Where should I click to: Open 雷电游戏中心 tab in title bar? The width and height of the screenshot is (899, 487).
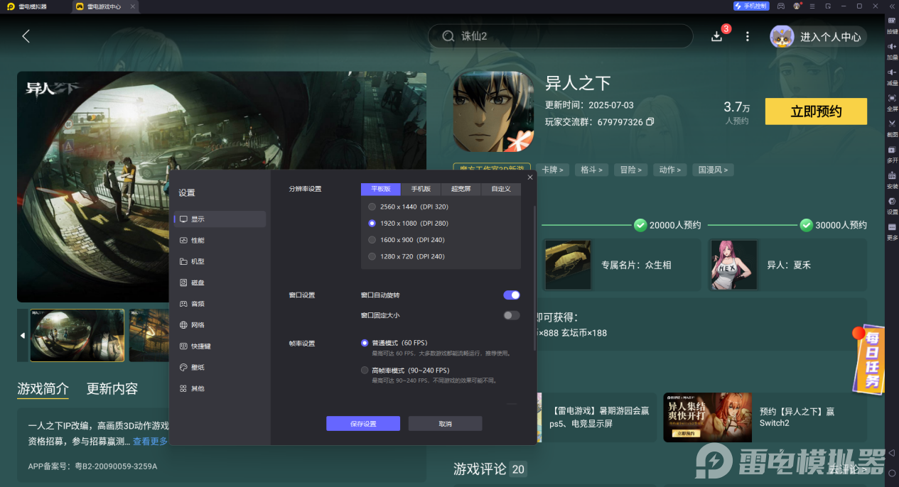coord(104,6)
